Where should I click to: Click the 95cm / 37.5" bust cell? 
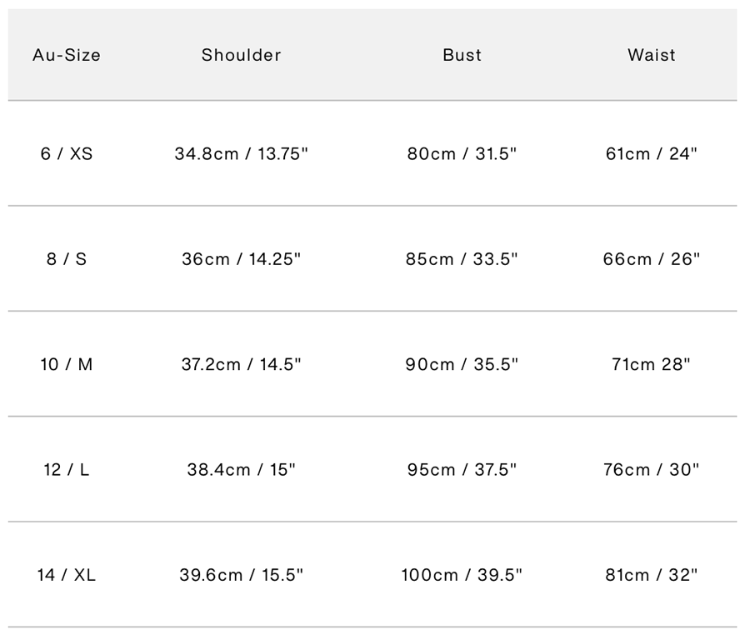[462, 470]
